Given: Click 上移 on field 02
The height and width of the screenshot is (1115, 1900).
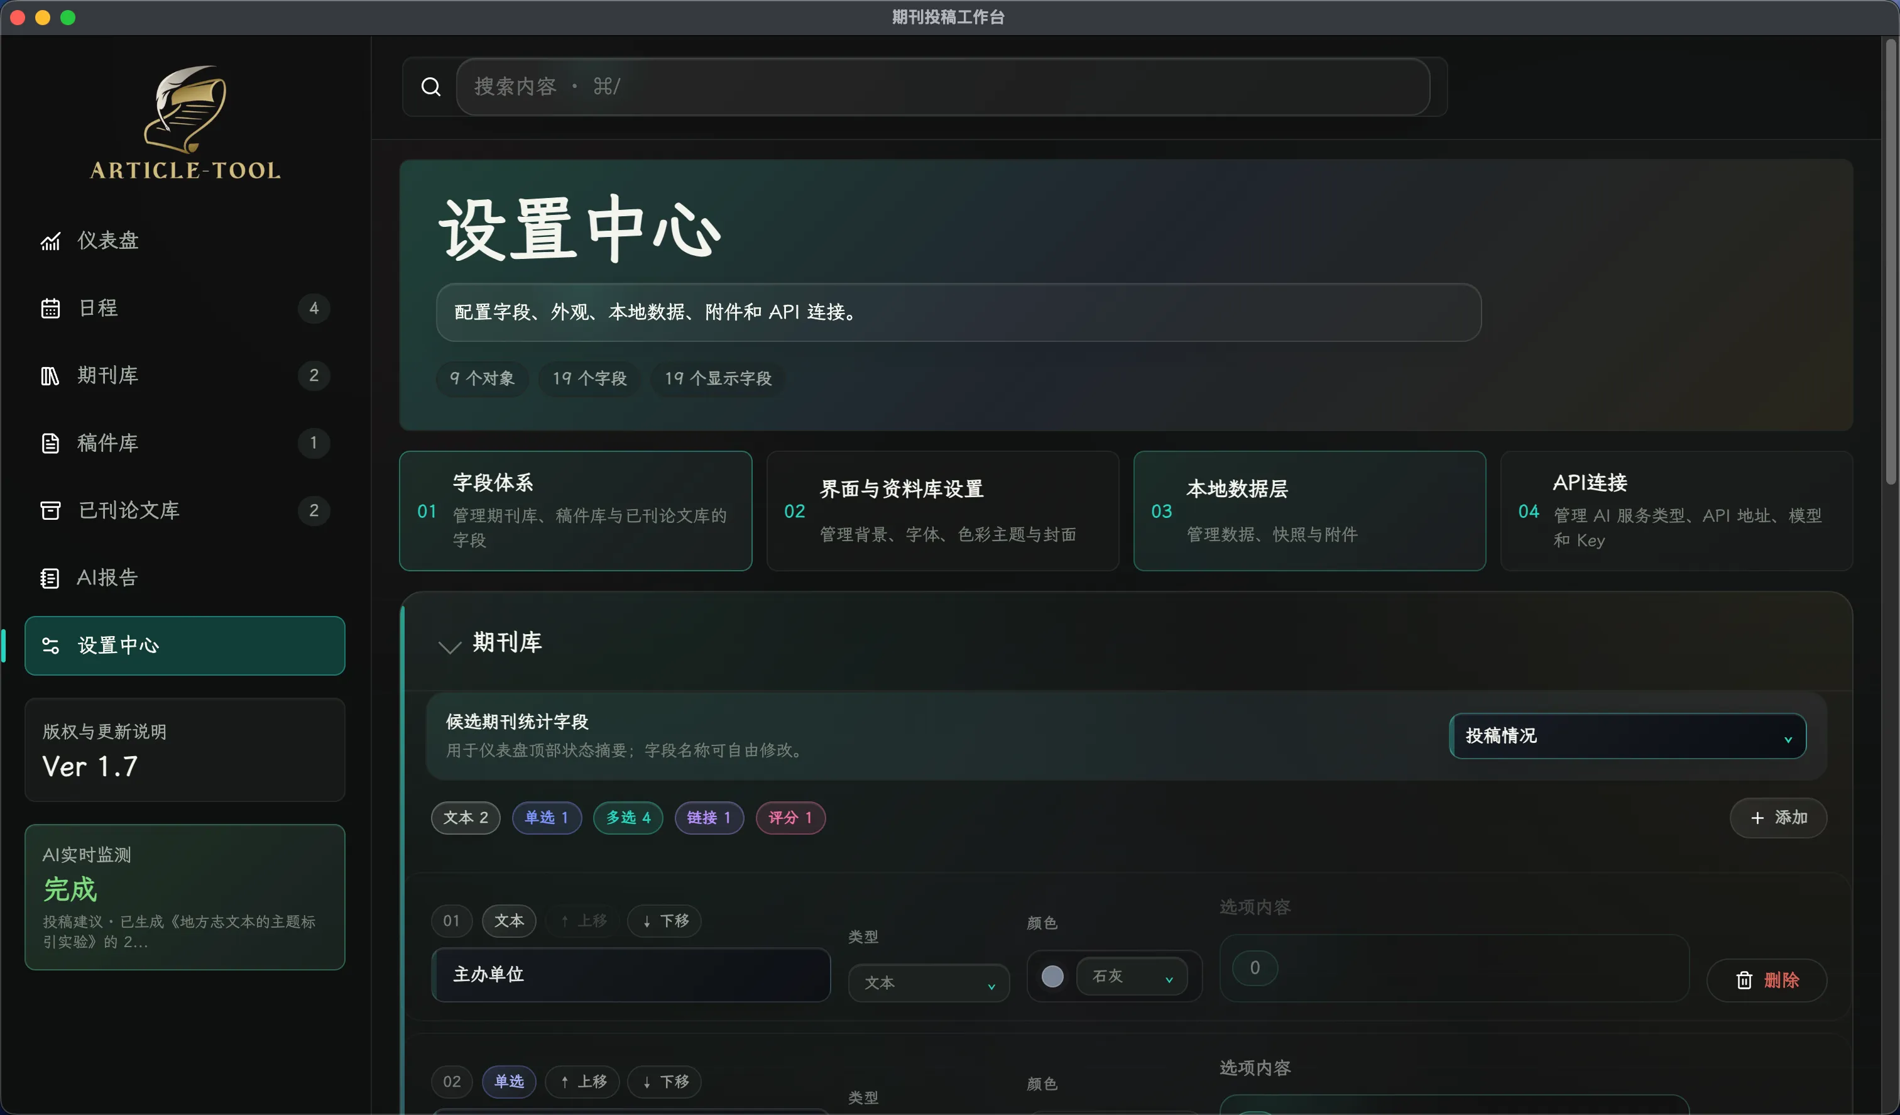Looking at the screenshot, I should click(582, 1082).
